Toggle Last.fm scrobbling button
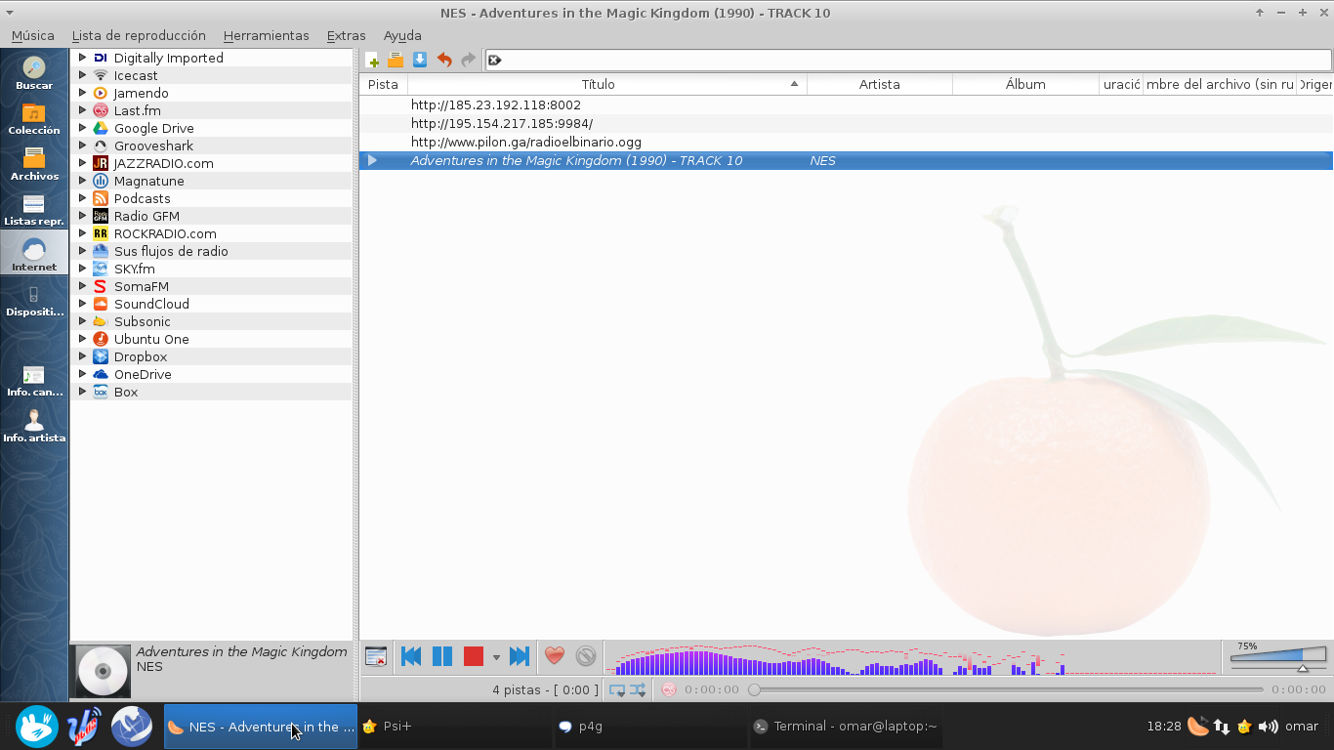Screen dimensions: 1334x750 [x=669, y=689]
